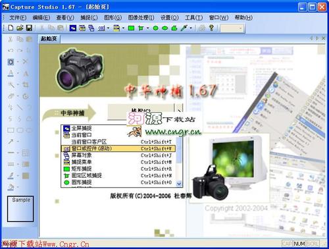329x249 pixels.
Task: Open the 文件(F) menu
Action: 18,18
